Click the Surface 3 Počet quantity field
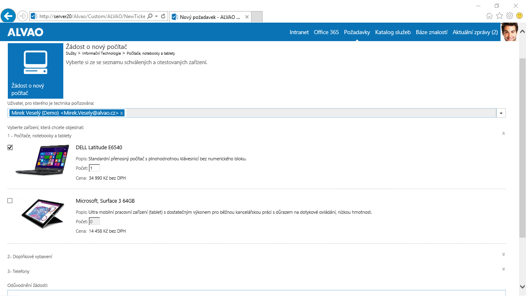The height and width of the screenshot is (296, 526). point(94,221)
